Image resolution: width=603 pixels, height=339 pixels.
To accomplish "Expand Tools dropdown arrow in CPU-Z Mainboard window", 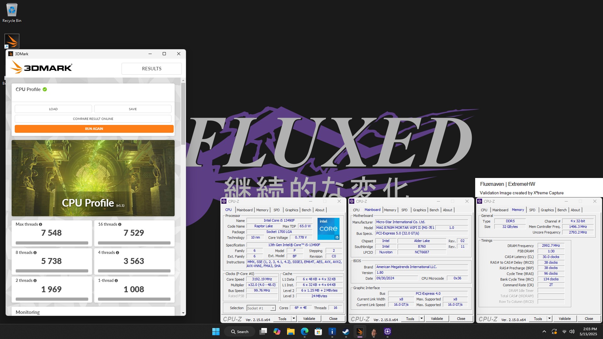I will 421,319.
